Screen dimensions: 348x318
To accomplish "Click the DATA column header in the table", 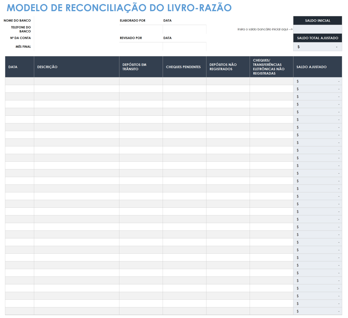I will pos(20,67).
